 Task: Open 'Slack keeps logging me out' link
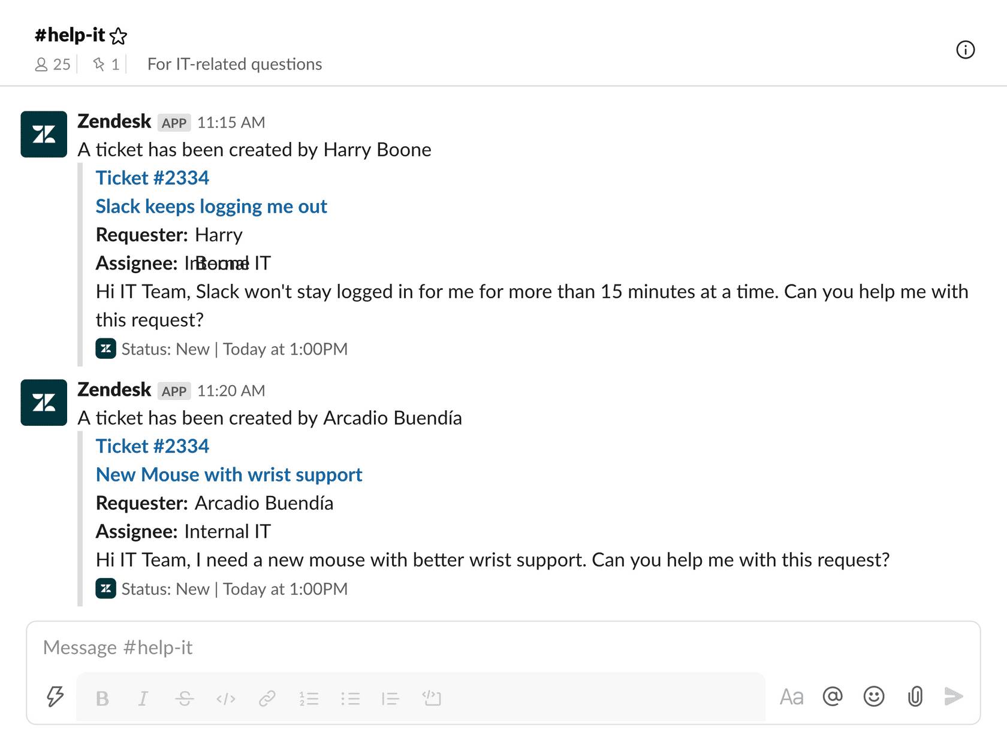tap(211, 207)
